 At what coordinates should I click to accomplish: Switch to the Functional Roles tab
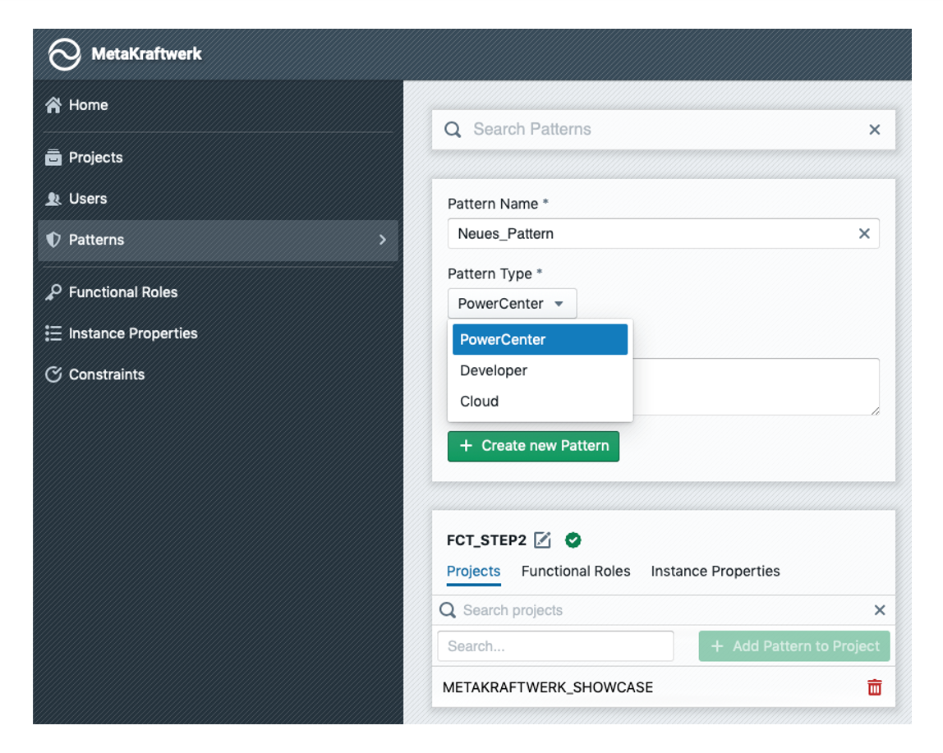click(575, 572)
